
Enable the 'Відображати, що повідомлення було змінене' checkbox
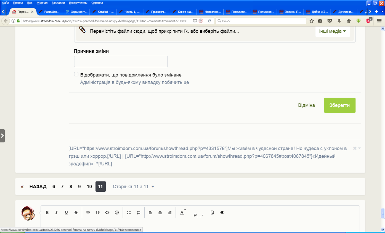[76, 74]
